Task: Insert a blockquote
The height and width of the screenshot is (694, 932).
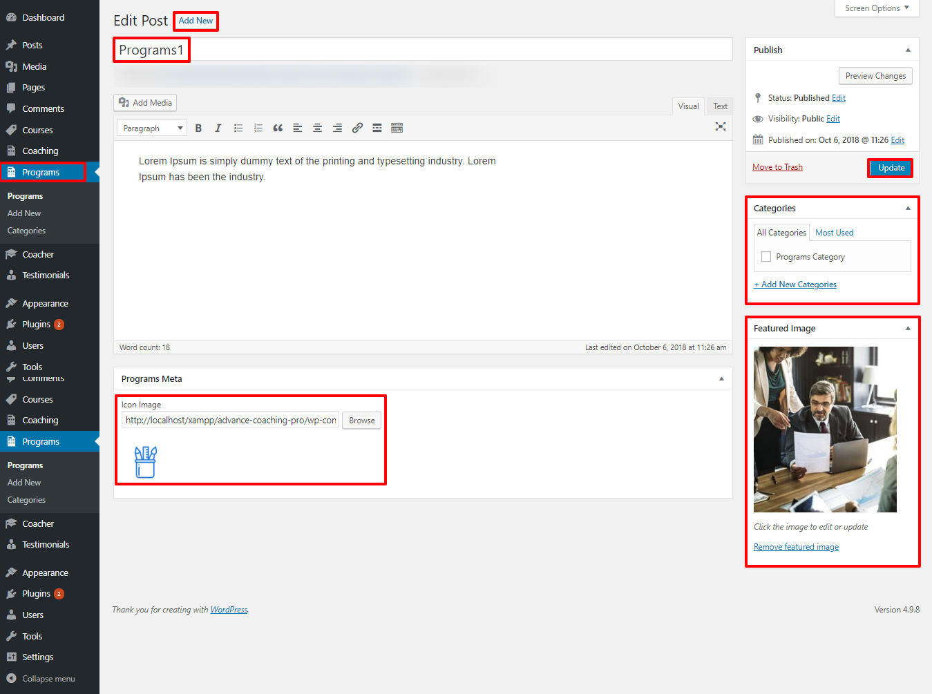Action: [278, 128]
